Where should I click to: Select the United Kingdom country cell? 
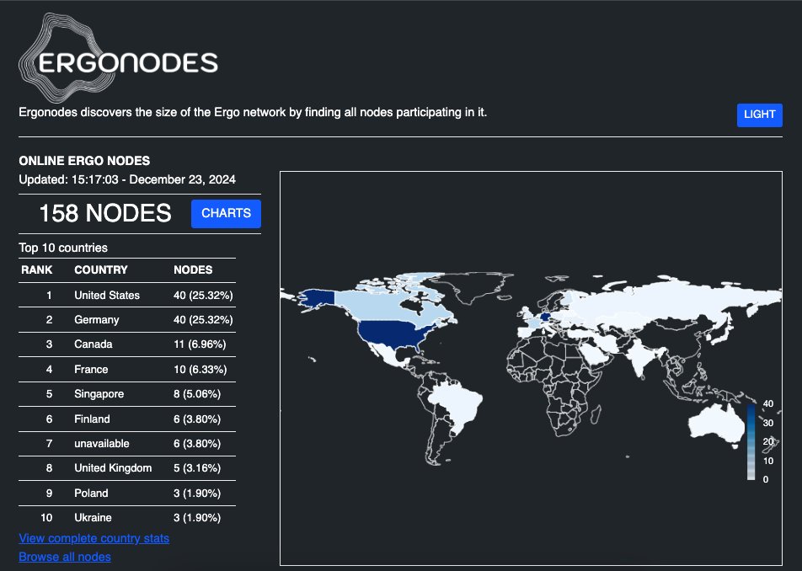pyautogui.click(x=113, y=468)
